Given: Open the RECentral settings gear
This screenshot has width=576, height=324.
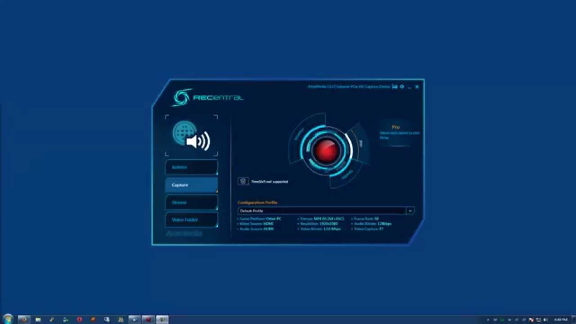Looking at the screenshot, I should tap(402, 87).
